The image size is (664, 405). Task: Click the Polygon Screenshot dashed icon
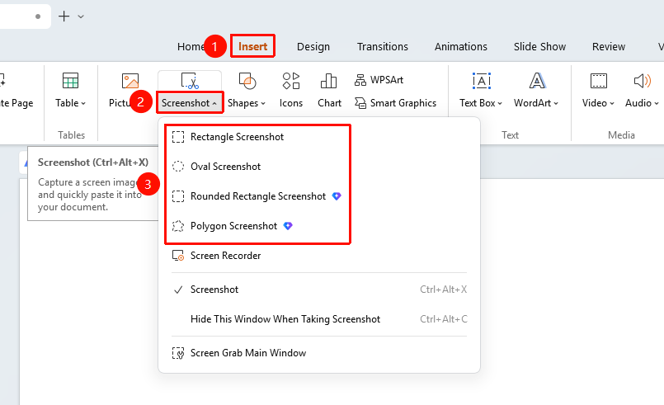coord(178,226)
